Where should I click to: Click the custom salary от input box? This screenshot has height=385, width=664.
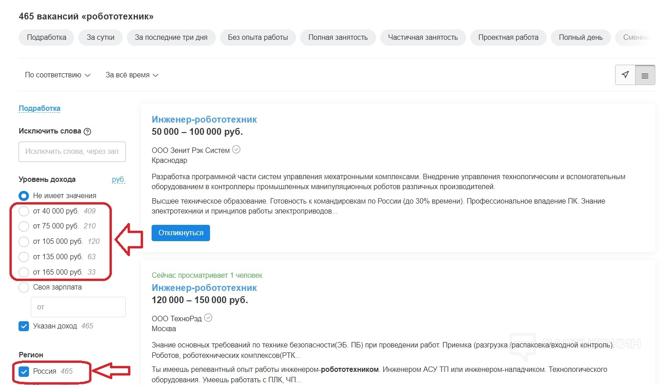(78, 307)
